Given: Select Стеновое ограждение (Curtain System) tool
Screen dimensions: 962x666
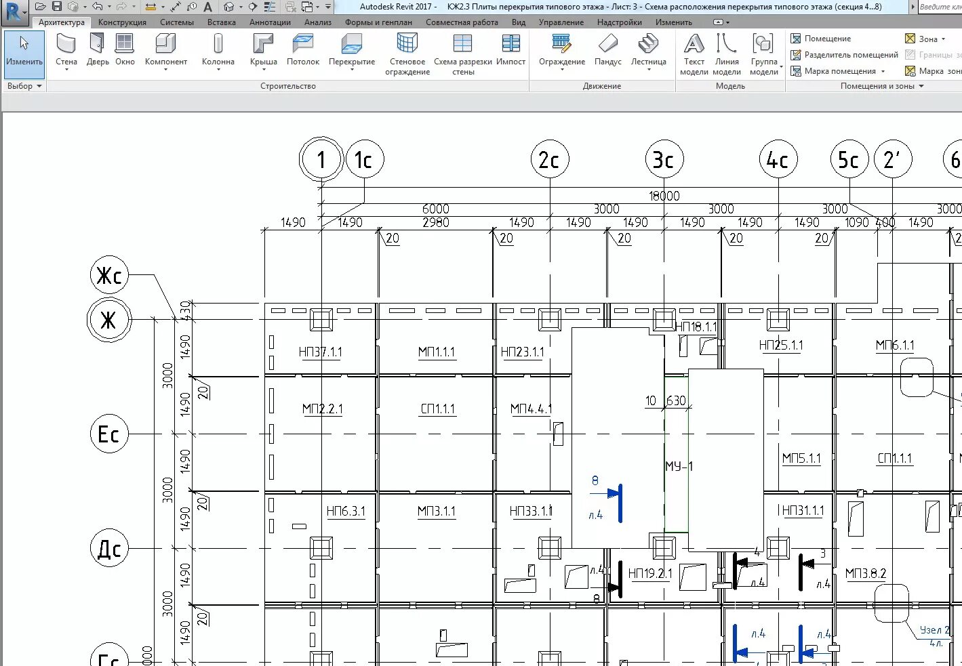Looking at the screenshot, I should point(407,54).
